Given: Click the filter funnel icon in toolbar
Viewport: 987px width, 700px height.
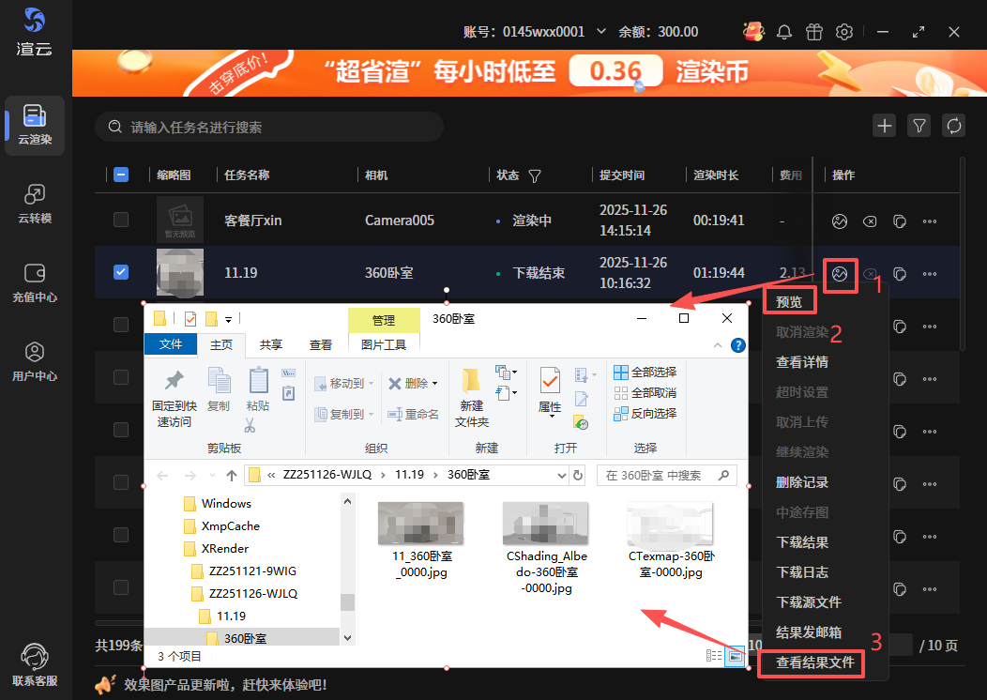Looking at the screenshot, I should [919, 126].
